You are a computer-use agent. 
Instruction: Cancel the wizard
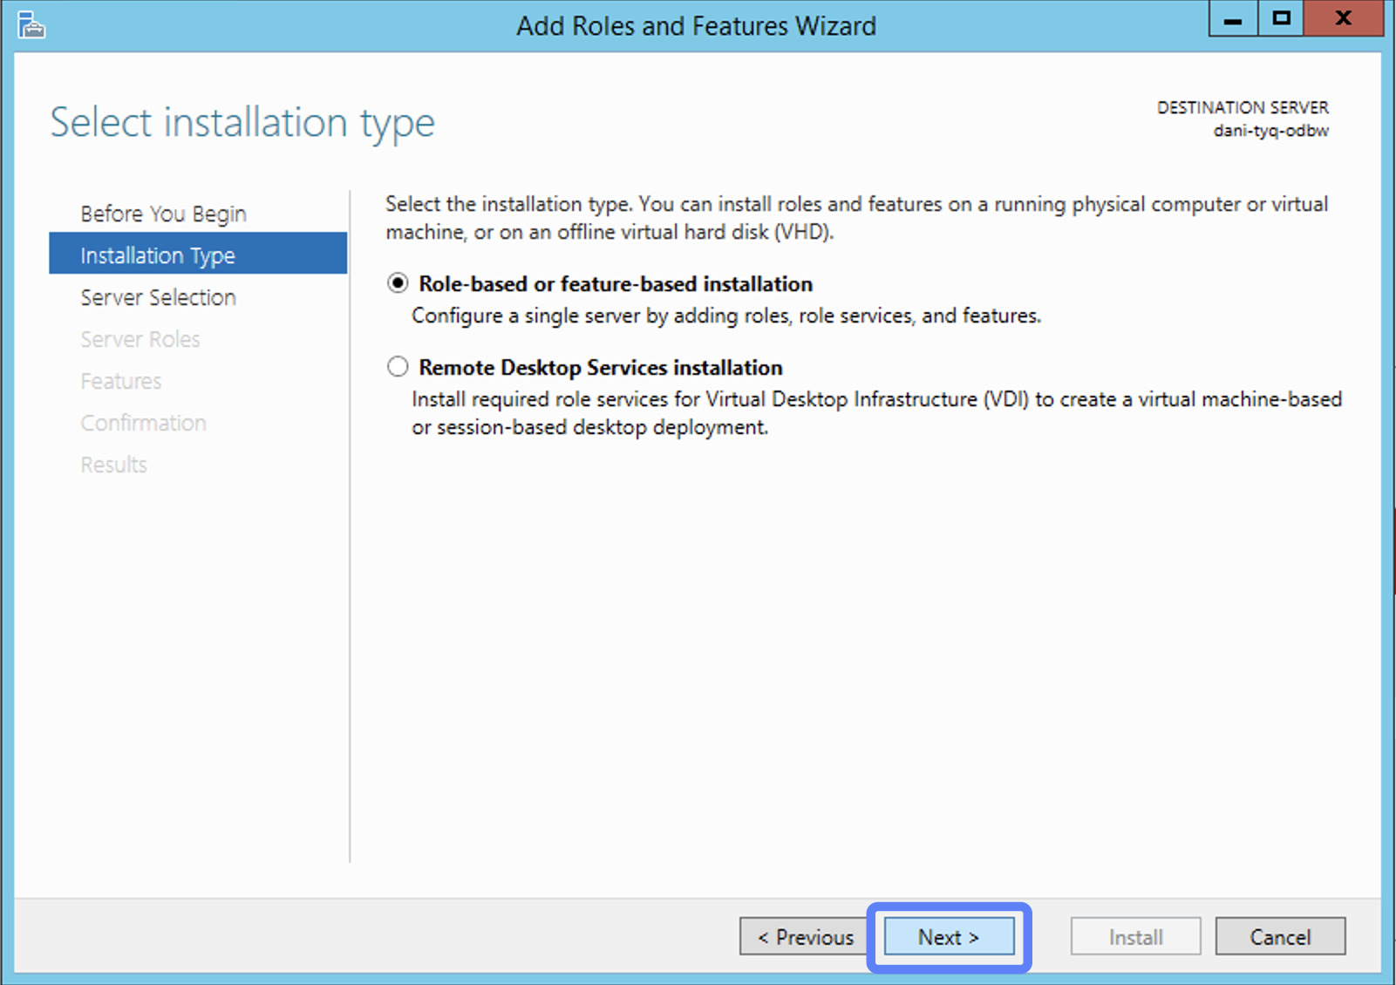tap(1280, 937)
